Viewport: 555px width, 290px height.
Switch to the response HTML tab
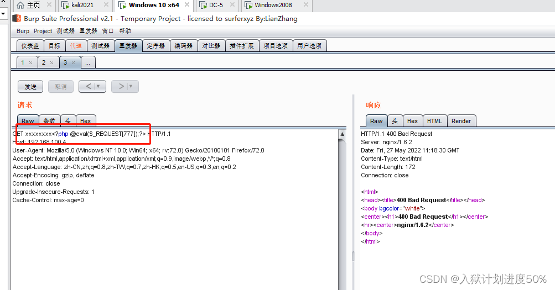coord(435,121)
